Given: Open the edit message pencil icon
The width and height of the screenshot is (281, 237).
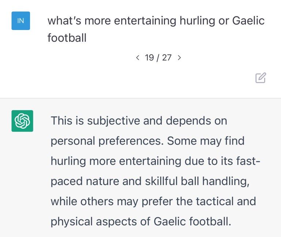Looking at the screenshot, I should point(261,78).
